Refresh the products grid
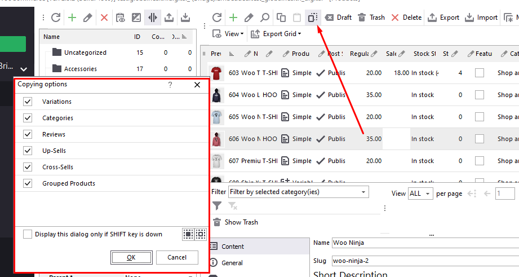 coord(217,17)
